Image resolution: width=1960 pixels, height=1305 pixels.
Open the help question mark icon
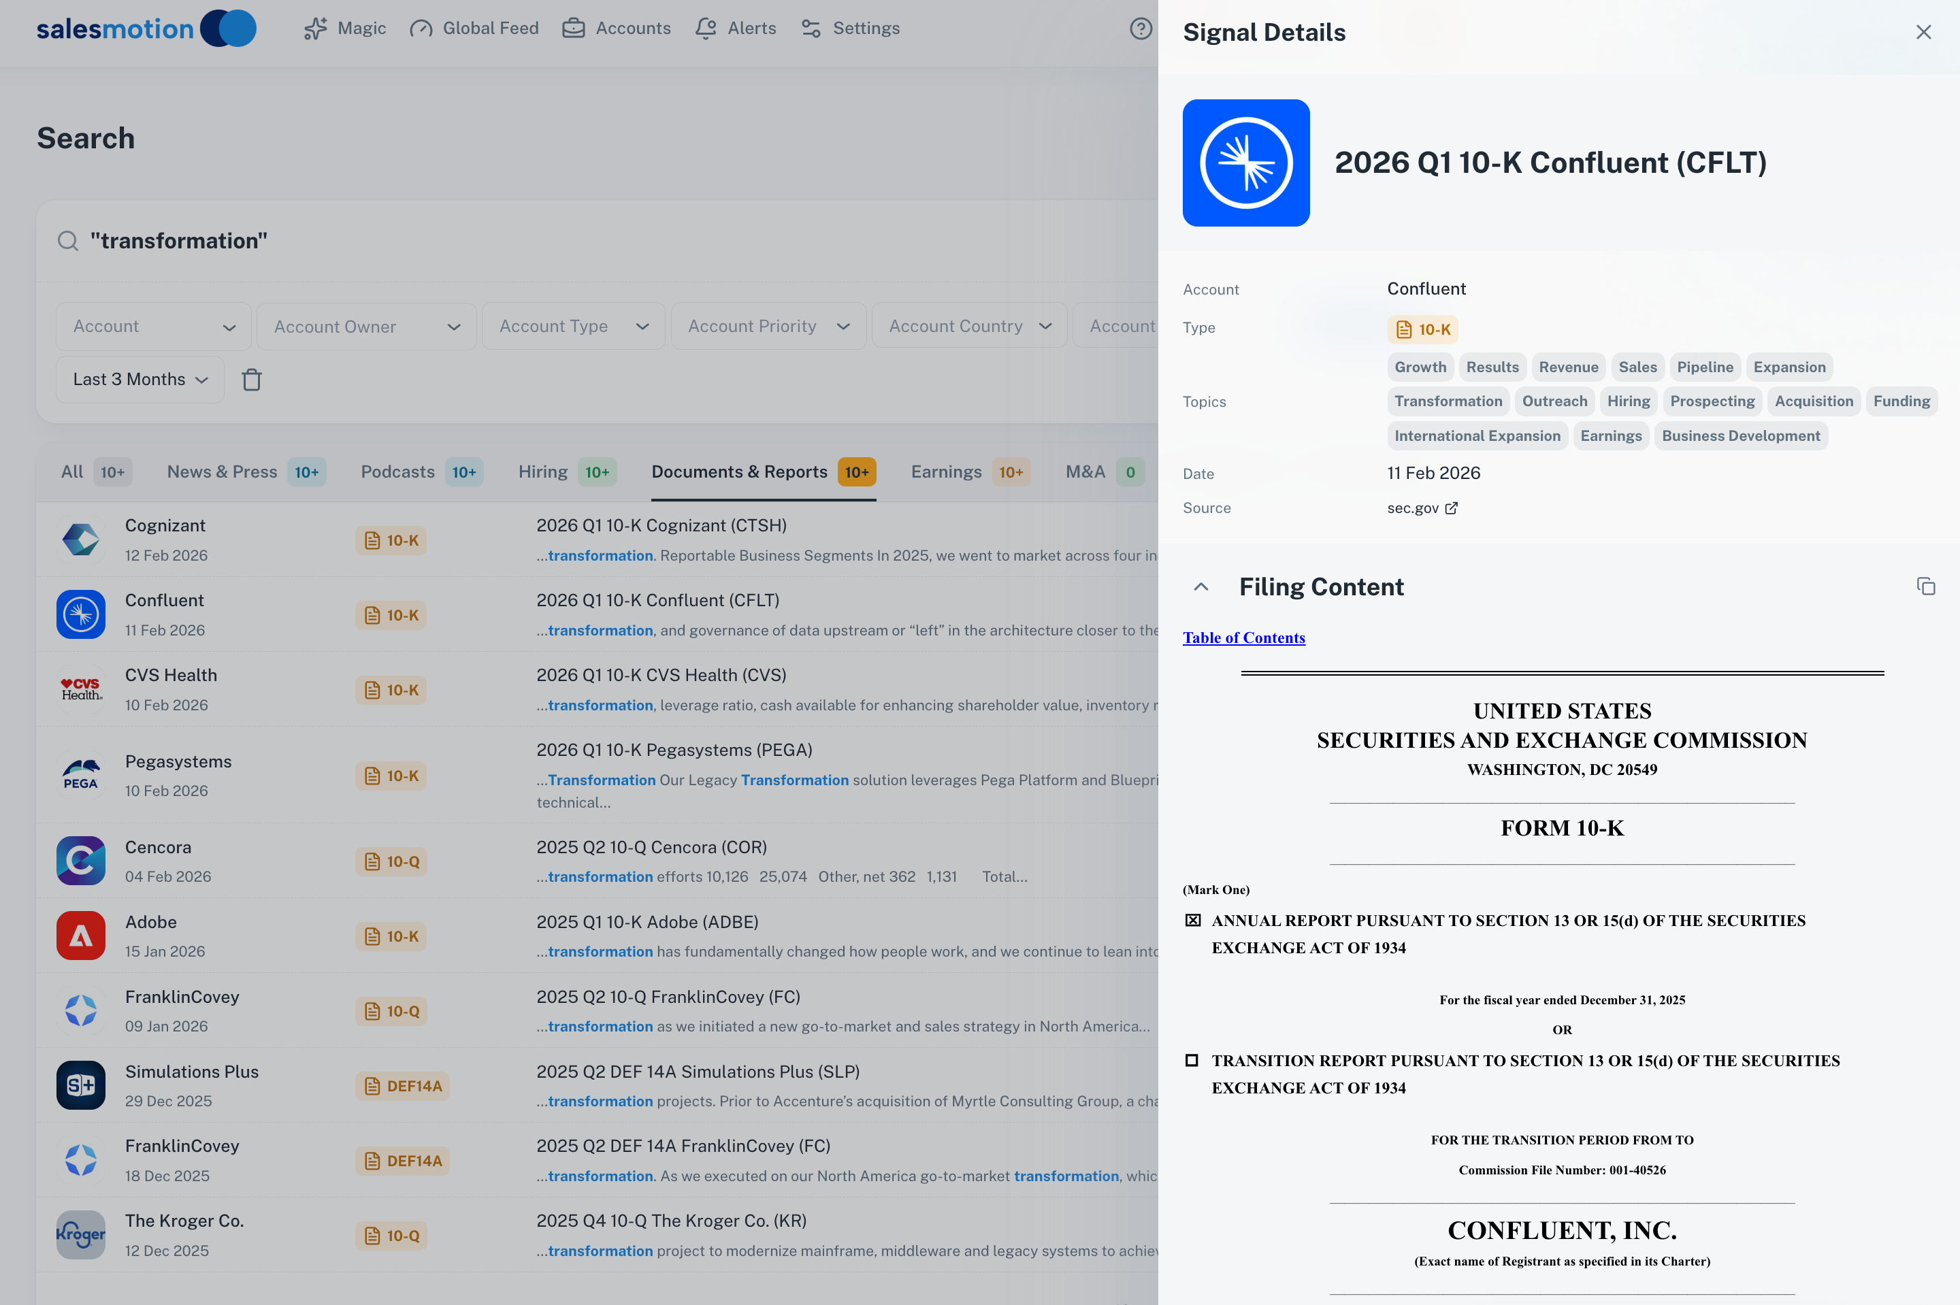click(1140, 29)
